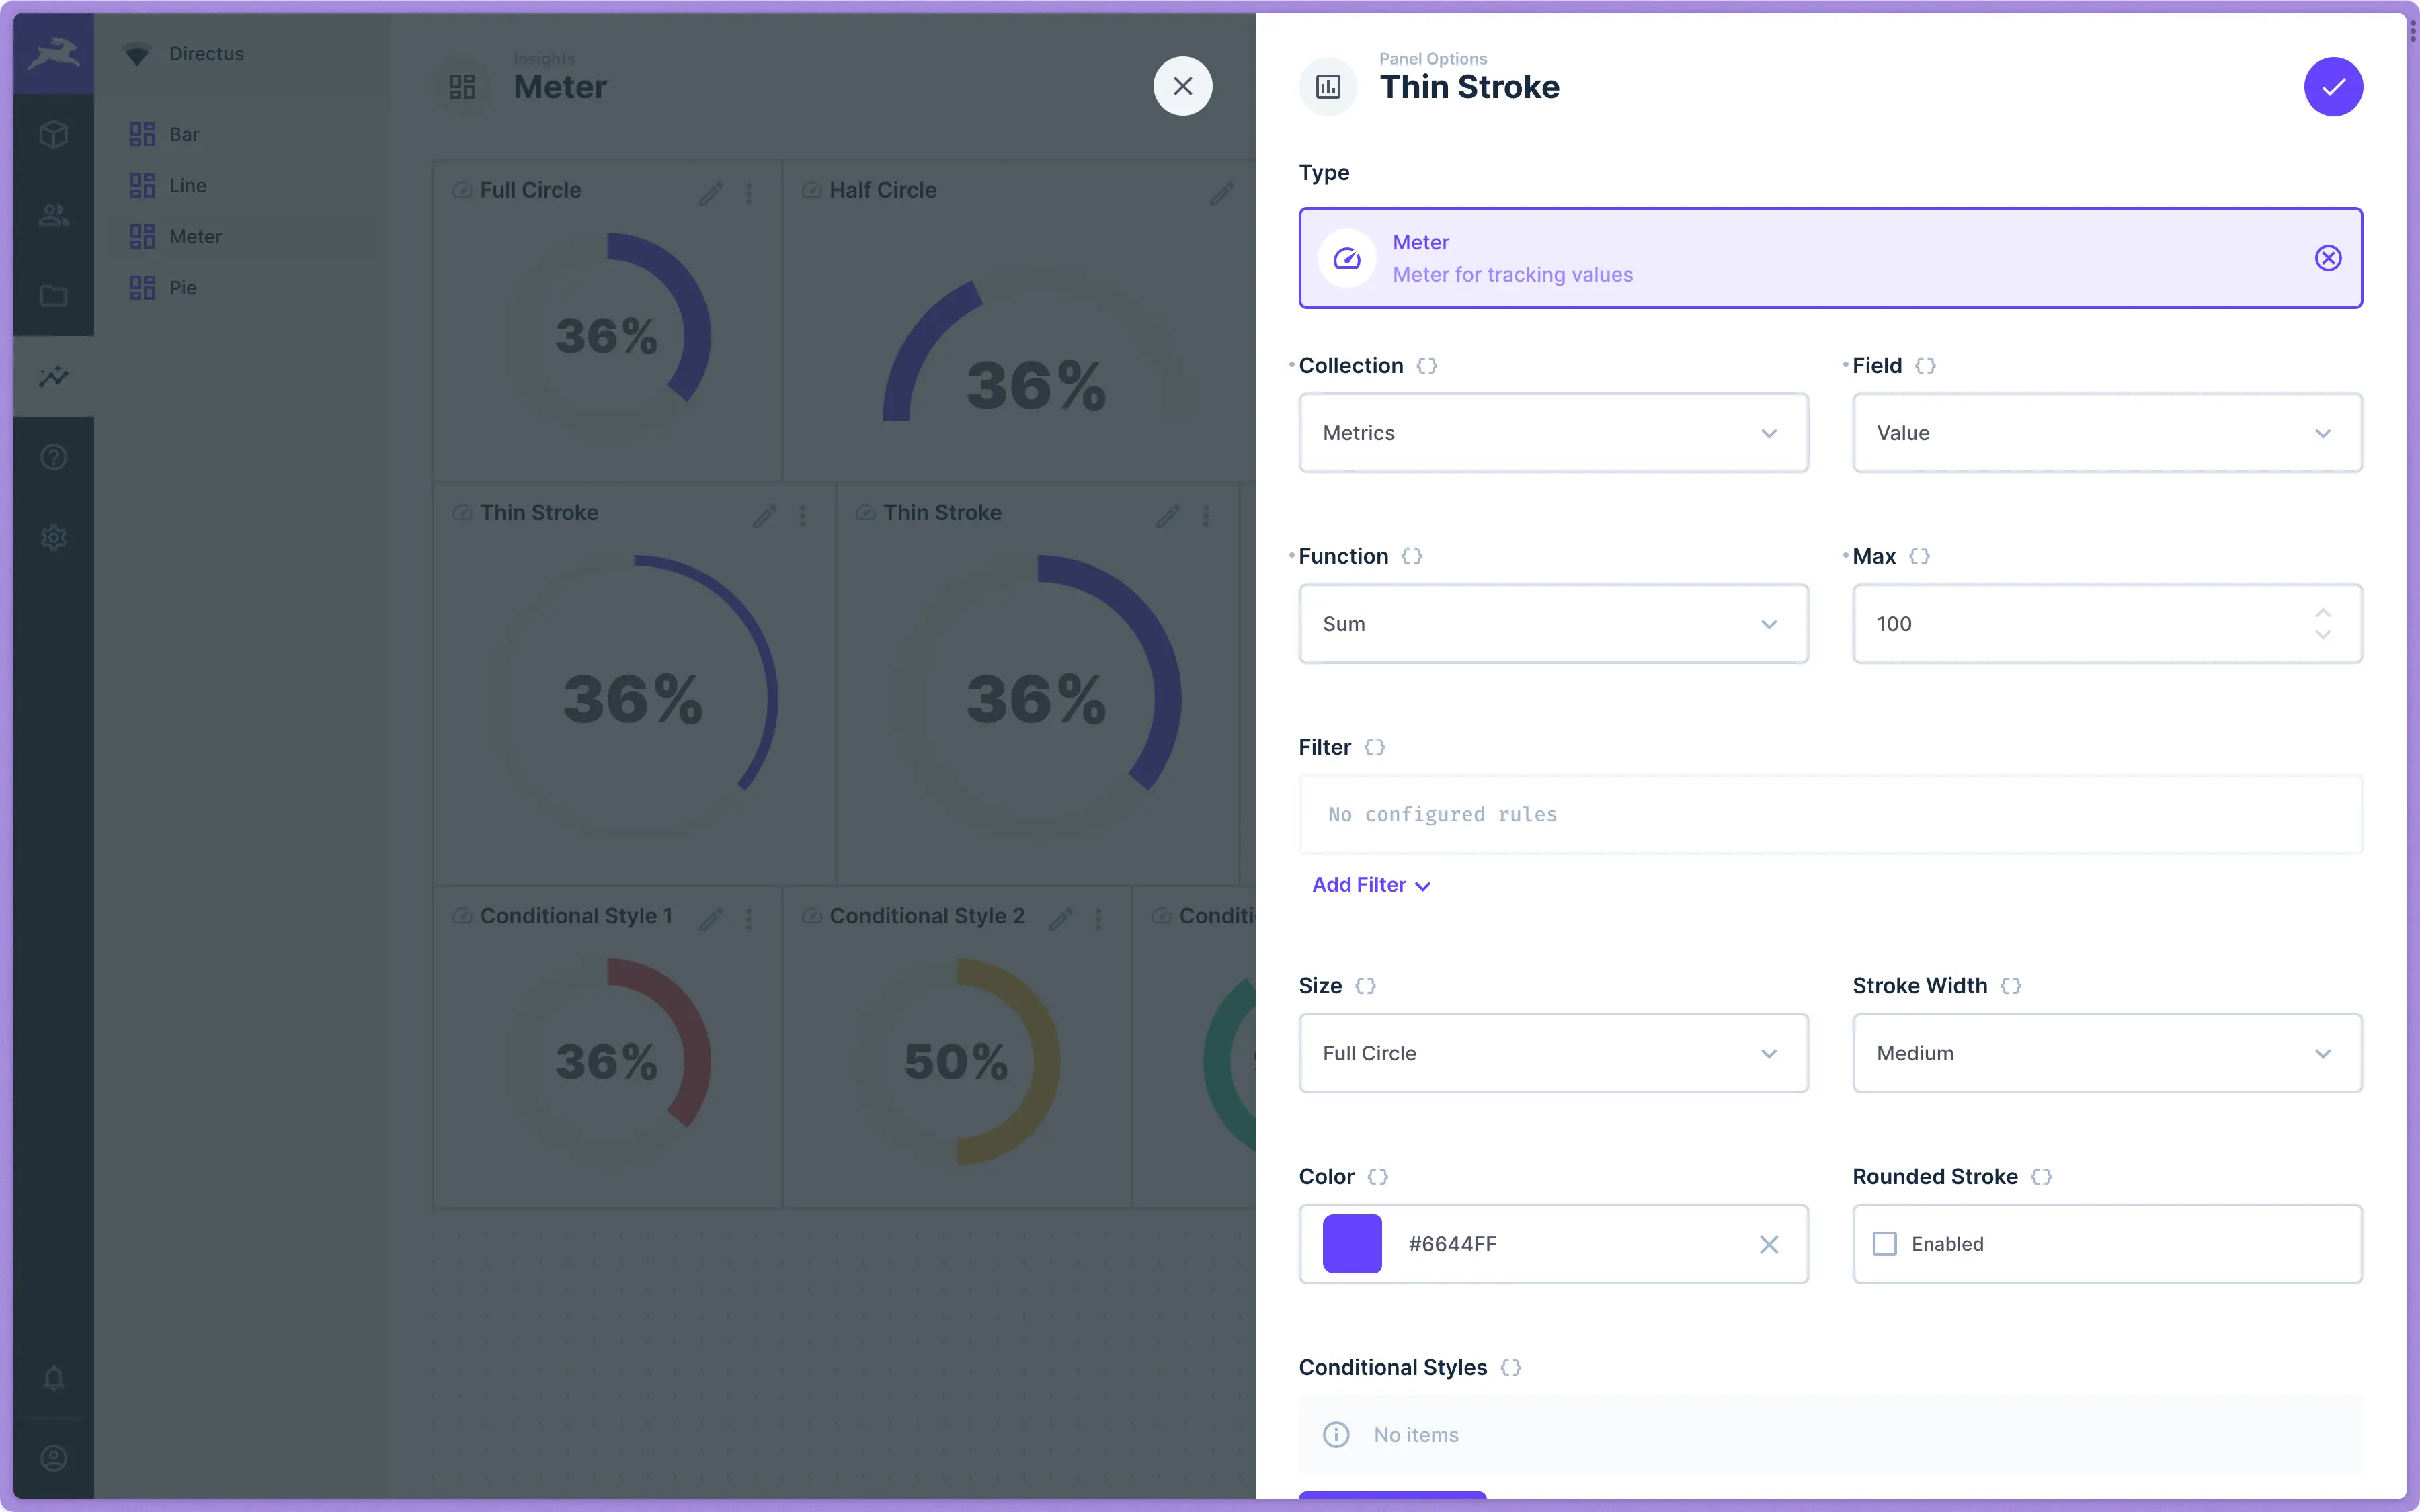The height and width of the screenshot is (1512, 2420).
Task: Open the Insights module in the sidebar
Action: [x=53, y=376]
